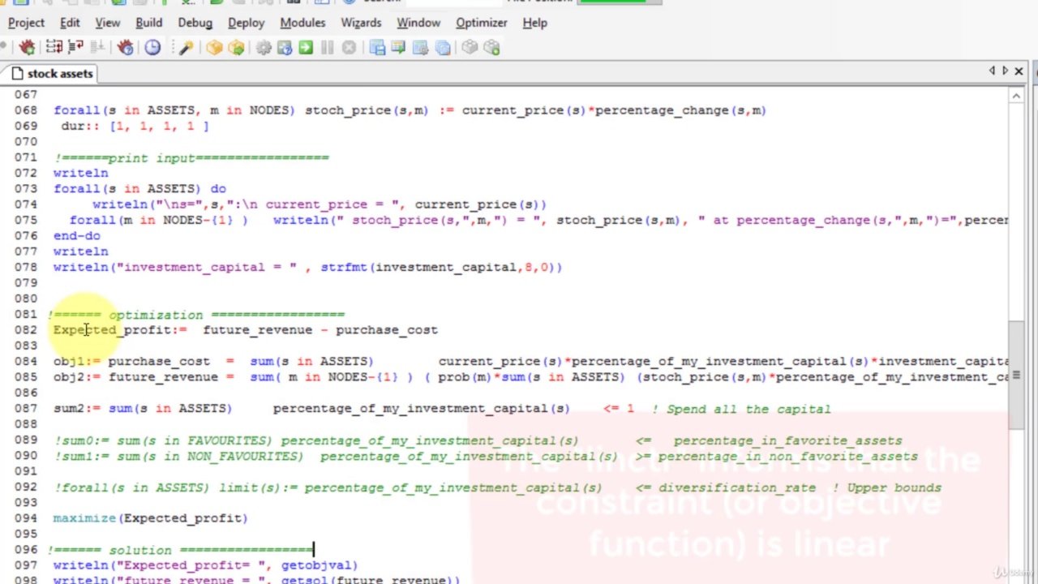Open the Help menu

coord(534,23)
